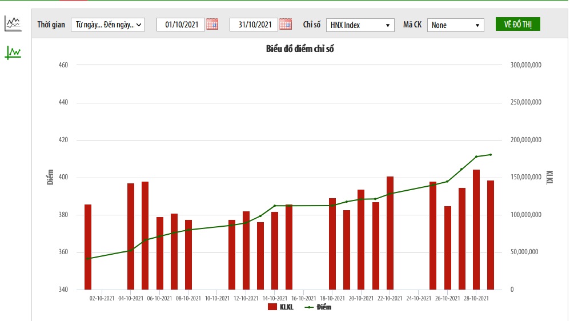Click the end date field 31/10/2021
The width and height of the screenshot is (570, 321).
pyautogui.click(x=254, y=25)
